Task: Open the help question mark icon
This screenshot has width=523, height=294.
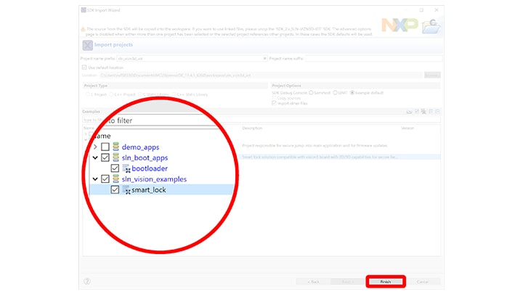Action: point(87,281)
